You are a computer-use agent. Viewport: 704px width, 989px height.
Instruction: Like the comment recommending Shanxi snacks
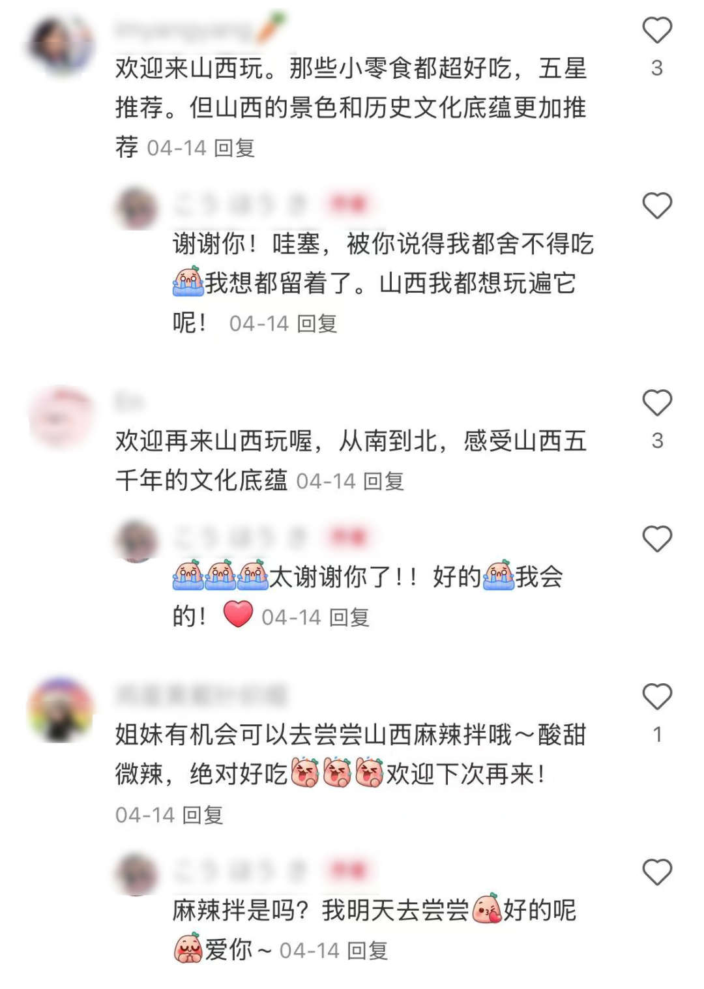tap(657, 31)
